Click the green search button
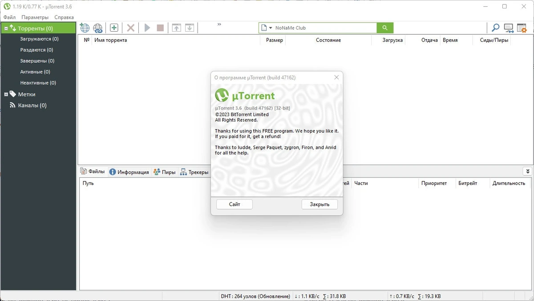The height and width of the screenshot is (301, 534). click(x=385, y=28)
